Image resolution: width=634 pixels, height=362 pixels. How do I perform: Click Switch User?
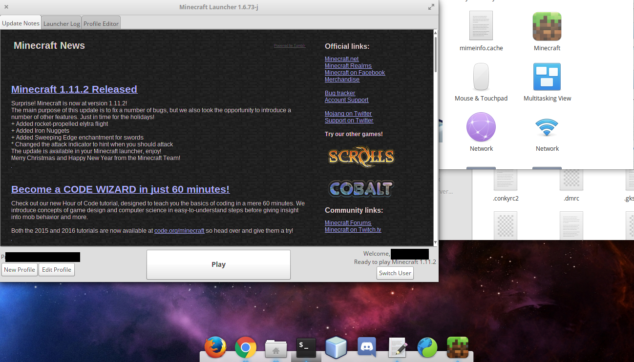[395, 273]
